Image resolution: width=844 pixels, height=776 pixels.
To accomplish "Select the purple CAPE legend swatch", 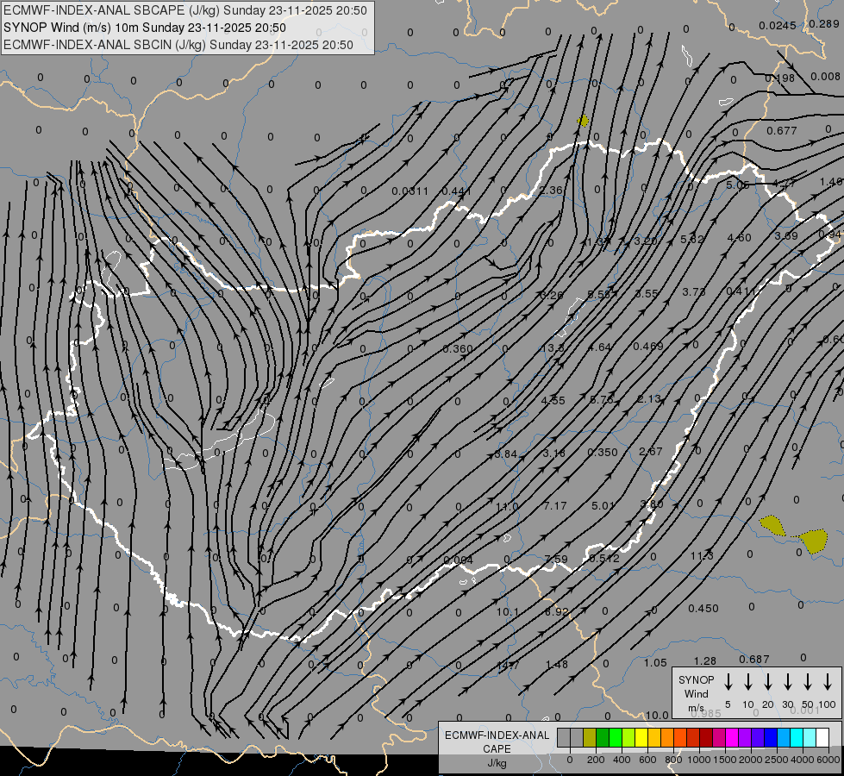I will point(744,738).
